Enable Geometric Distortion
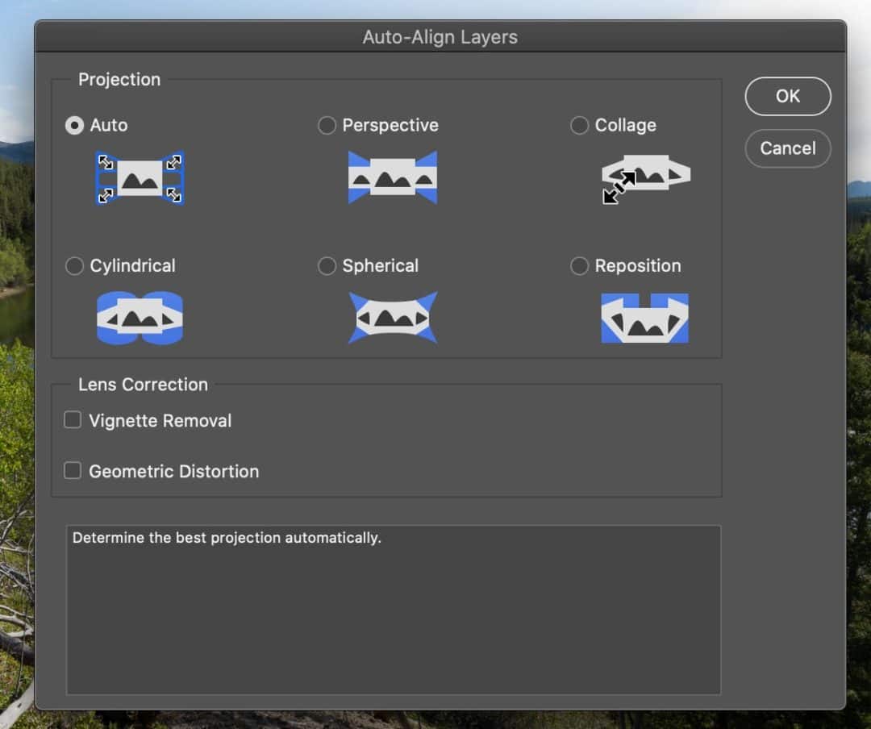The height and width of the screenshot is (729, 871). (72, 470)
